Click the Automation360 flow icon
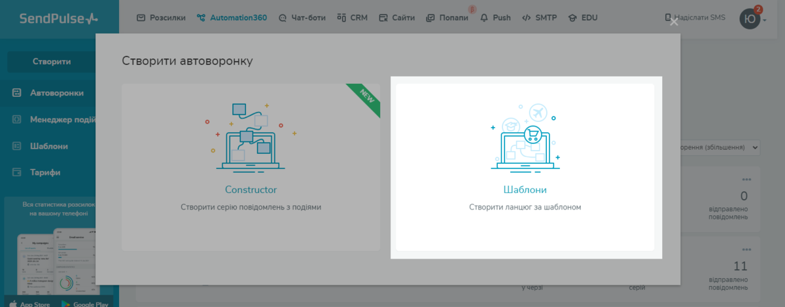785x307 pixels. click(201, 18)
